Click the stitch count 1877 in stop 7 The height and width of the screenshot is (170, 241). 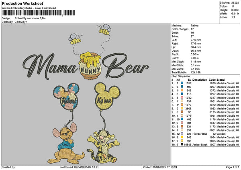click(x=188, y=105)
